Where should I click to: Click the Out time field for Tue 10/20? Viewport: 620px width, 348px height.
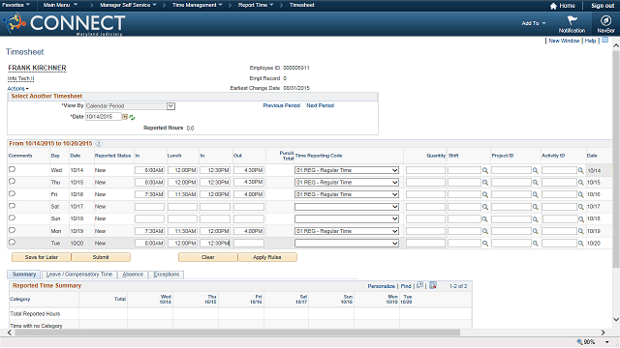[x=249, y=244]
